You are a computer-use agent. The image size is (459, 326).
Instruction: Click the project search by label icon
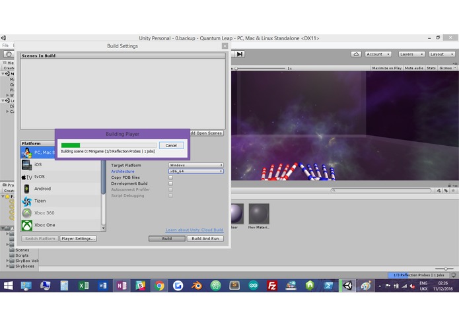click(x=446, y=191)
